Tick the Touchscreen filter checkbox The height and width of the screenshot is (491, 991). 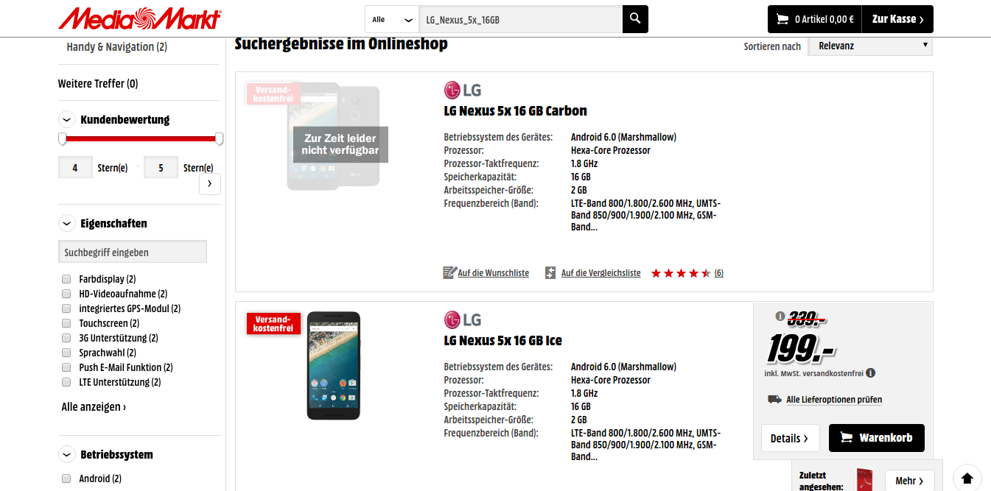(66, 323)
